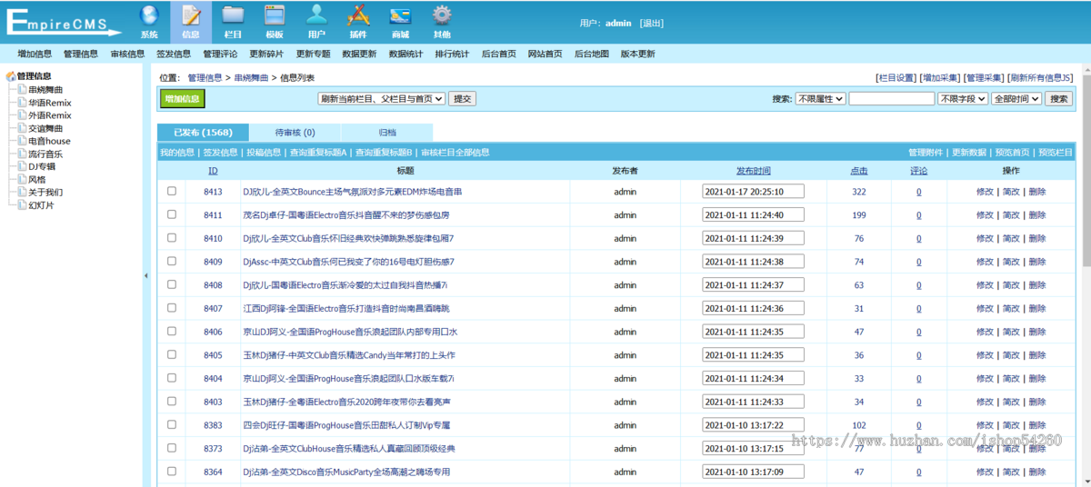
Task: Check the box for row ID 8406
Action: (x=172, y=332)
